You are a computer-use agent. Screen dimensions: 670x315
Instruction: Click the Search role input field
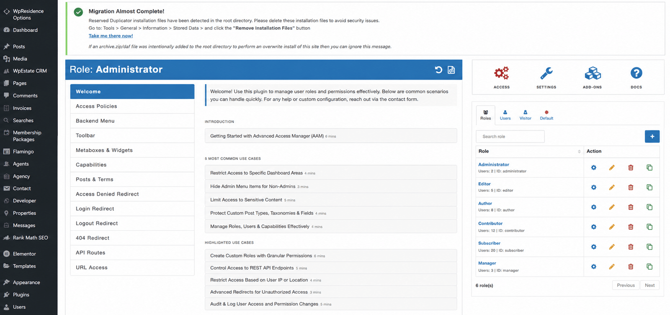coord(510,137)
